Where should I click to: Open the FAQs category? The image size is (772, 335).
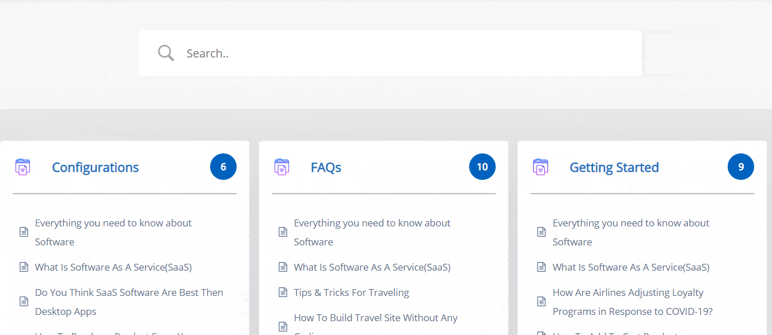(326, 167)
